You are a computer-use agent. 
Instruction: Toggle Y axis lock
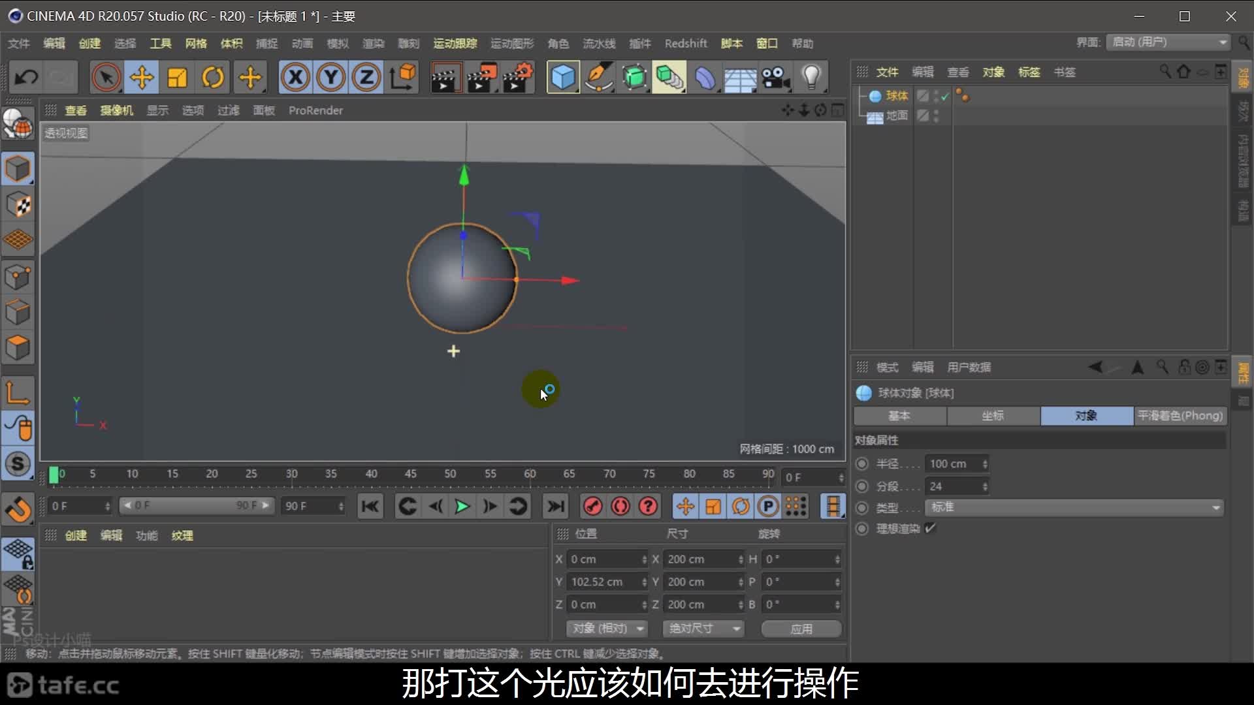point(331,78)
